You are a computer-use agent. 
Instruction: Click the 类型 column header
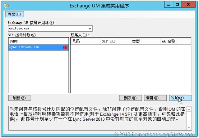146,41
